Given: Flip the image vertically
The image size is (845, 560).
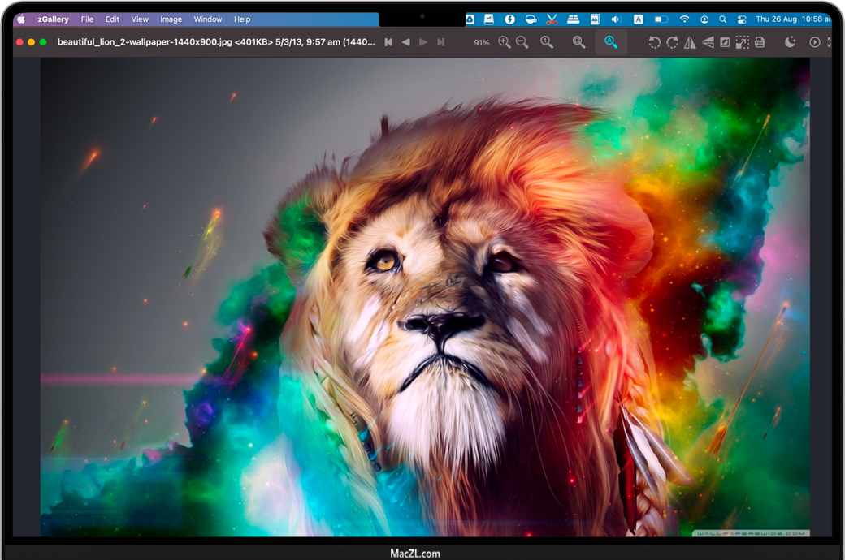Looking at the screenshot, I should point(708,42).
